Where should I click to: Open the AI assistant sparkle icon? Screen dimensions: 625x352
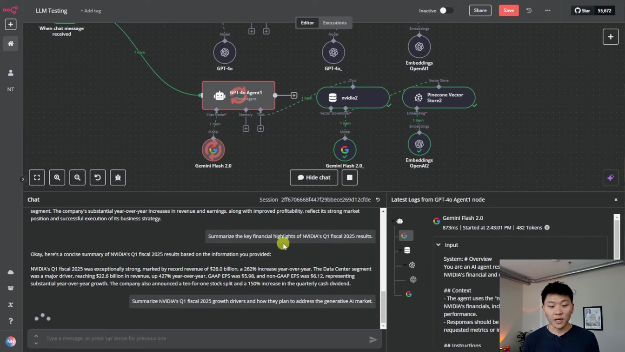611,177
